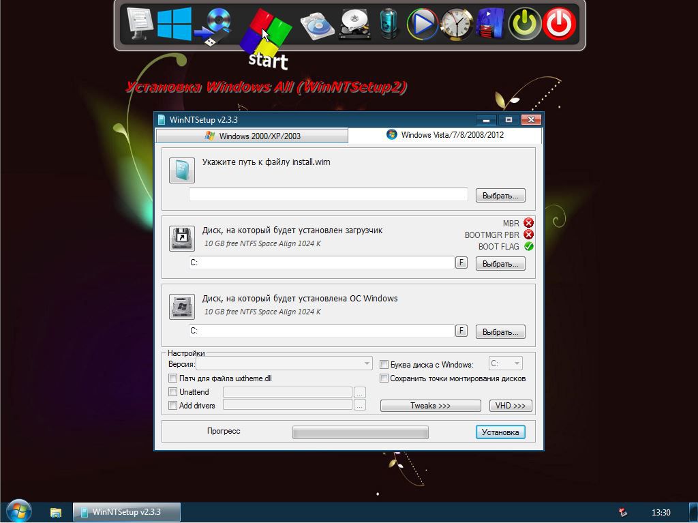Open the Windows Start orb
698x523 pixels.
[19, 511]
